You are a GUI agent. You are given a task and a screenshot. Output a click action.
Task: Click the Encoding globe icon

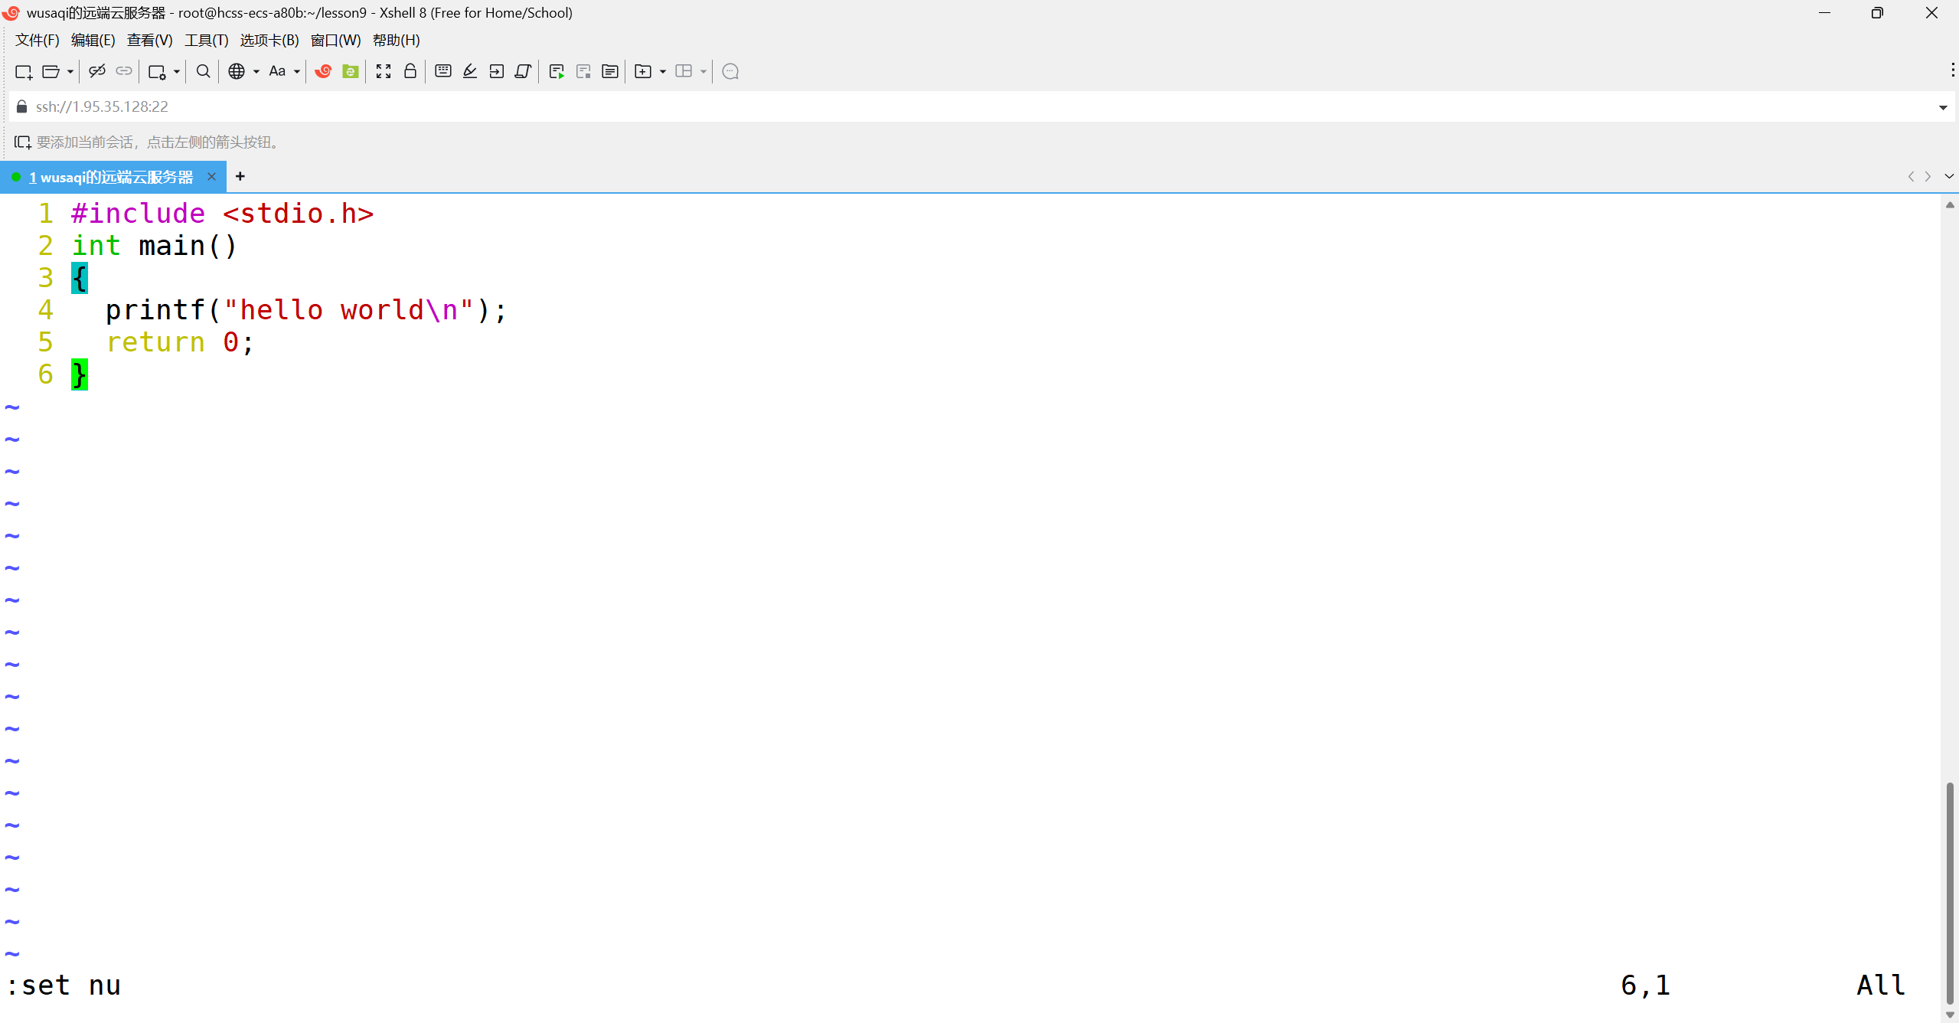[x=237, y=71]
